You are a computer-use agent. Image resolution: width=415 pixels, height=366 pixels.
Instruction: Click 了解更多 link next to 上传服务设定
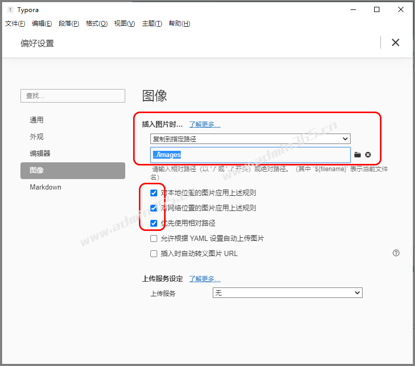click(x=204, y=279)
